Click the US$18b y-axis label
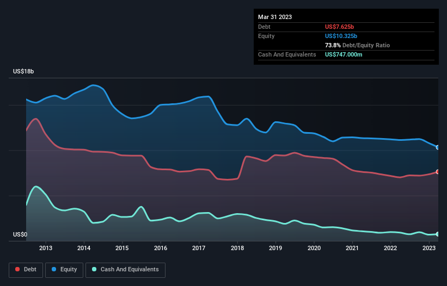447x286 pixels. pos(23,71)
